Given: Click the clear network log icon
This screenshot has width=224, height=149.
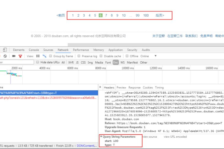Looking at the screenshot, I should click(5, 56).
